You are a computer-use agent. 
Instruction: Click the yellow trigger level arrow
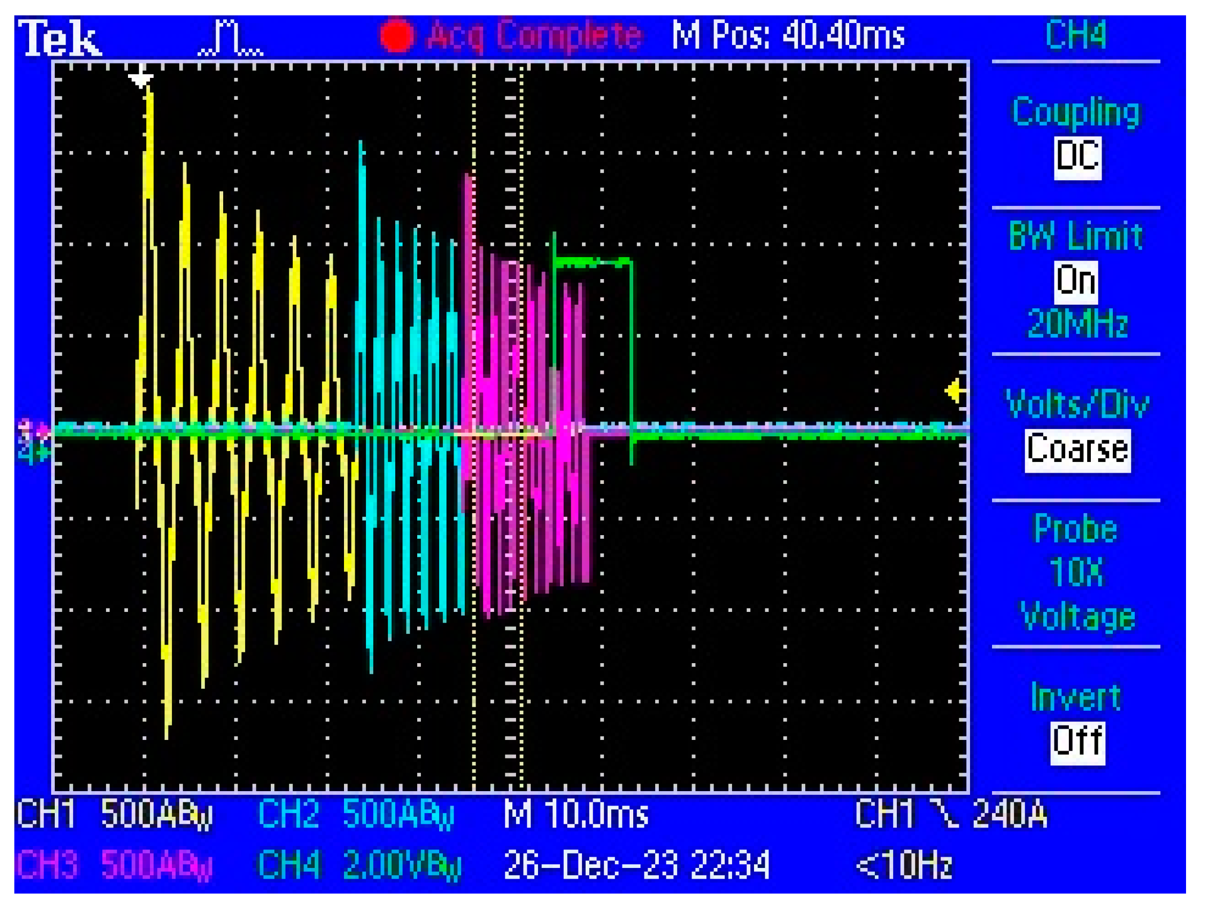click(954, 391)
